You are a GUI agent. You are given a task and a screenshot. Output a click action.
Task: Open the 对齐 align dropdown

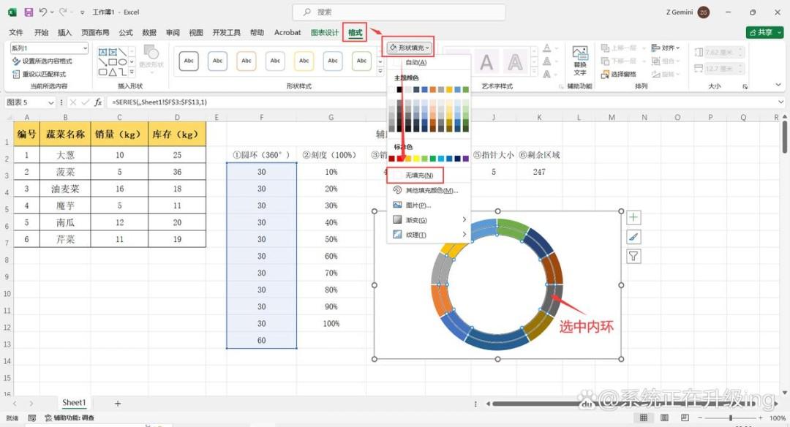point(666,48)
